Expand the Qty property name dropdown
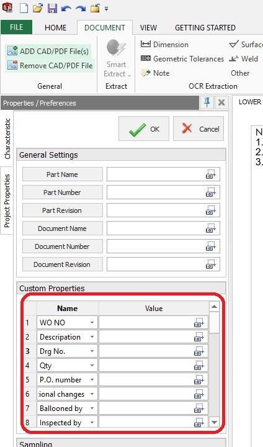The image size is (263, 447). [92, 366]
